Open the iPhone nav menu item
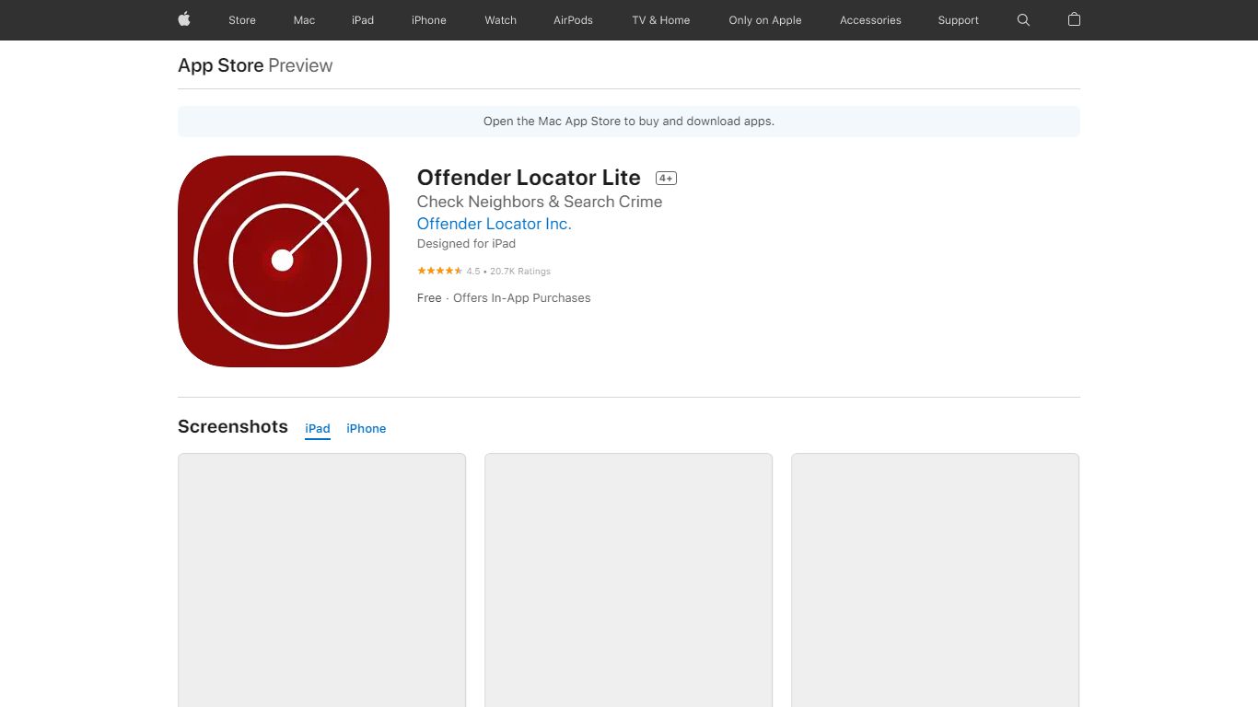 pos(429,20)
